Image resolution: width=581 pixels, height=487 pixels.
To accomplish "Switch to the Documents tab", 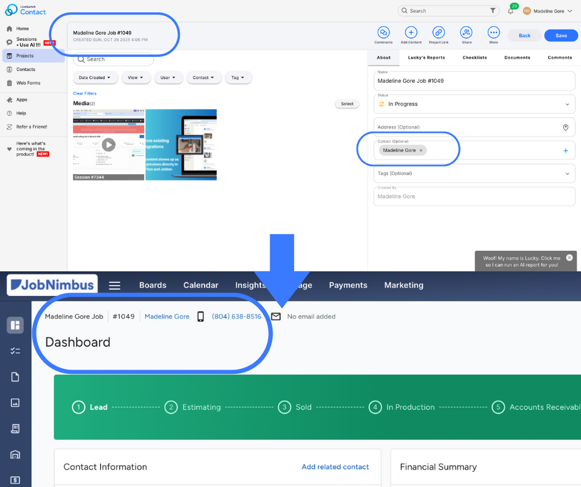I will 517,58.
